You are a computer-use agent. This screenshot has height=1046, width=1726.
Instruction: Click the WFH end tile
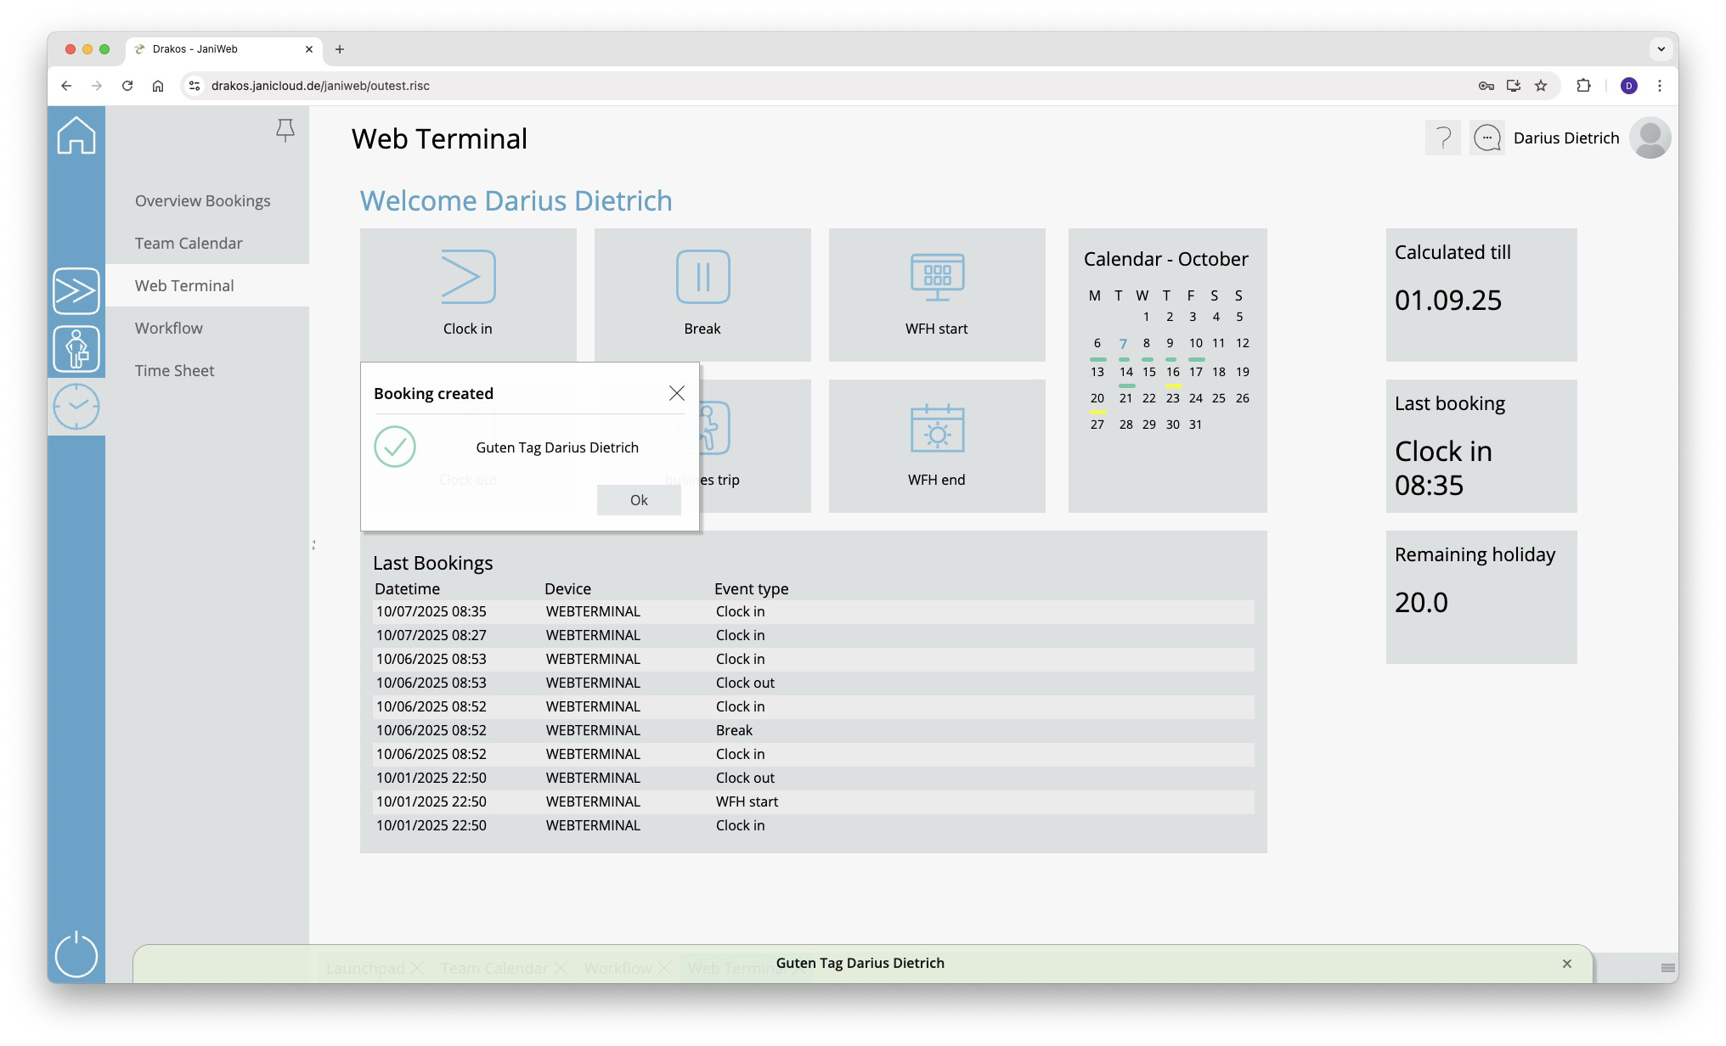click(x=937, y=446)
